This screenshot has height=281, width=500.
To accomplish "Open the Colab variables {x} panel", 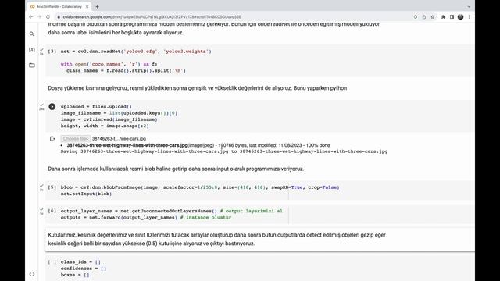I will tap(32, 49).
